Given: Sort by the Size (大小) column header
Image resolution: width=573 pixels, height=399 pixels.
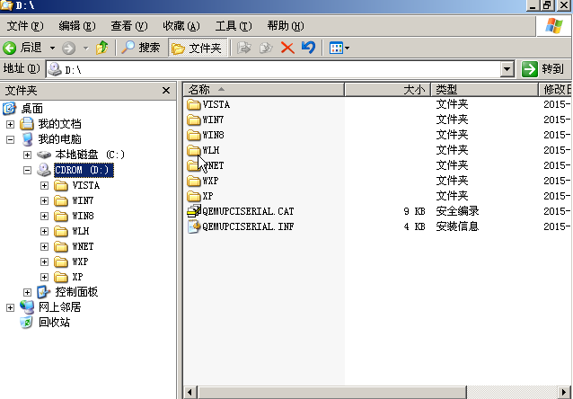Looking at the screenshot, I should pos(413,90).
